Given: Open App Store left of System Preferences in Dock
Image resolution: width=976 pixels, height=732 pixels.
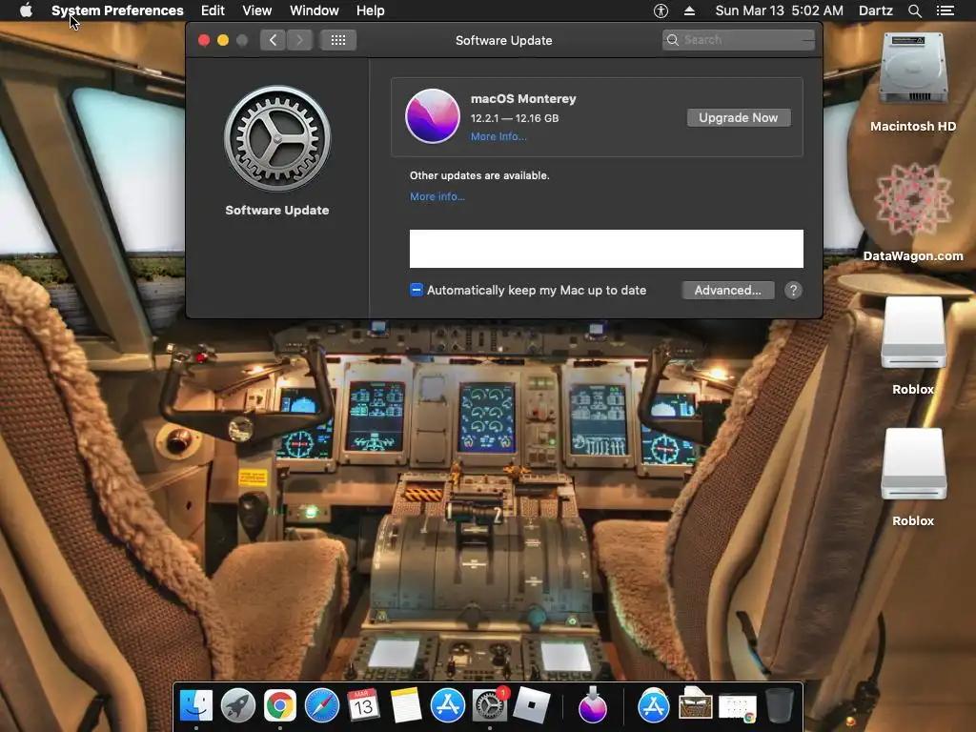Looking at the screenshot, I should (448, 706).
